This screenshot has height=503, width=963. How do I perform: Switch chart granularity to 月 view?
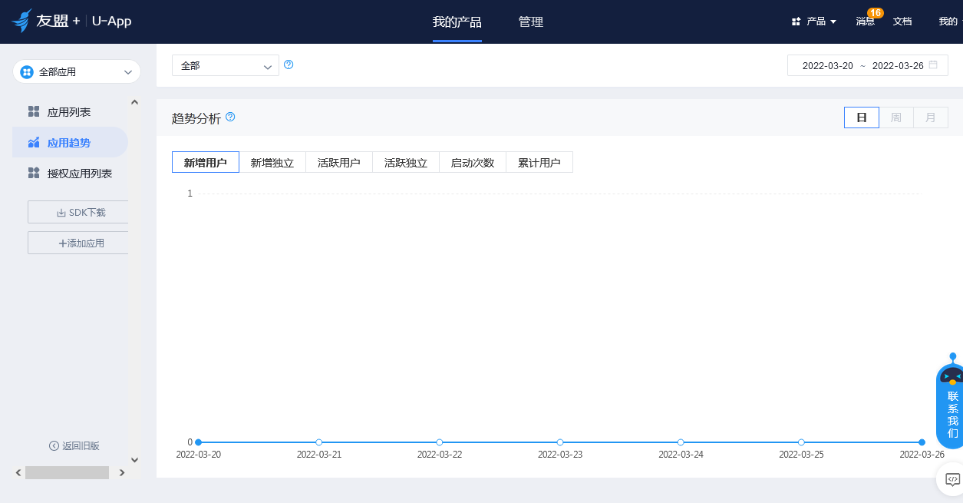(930, 117)
